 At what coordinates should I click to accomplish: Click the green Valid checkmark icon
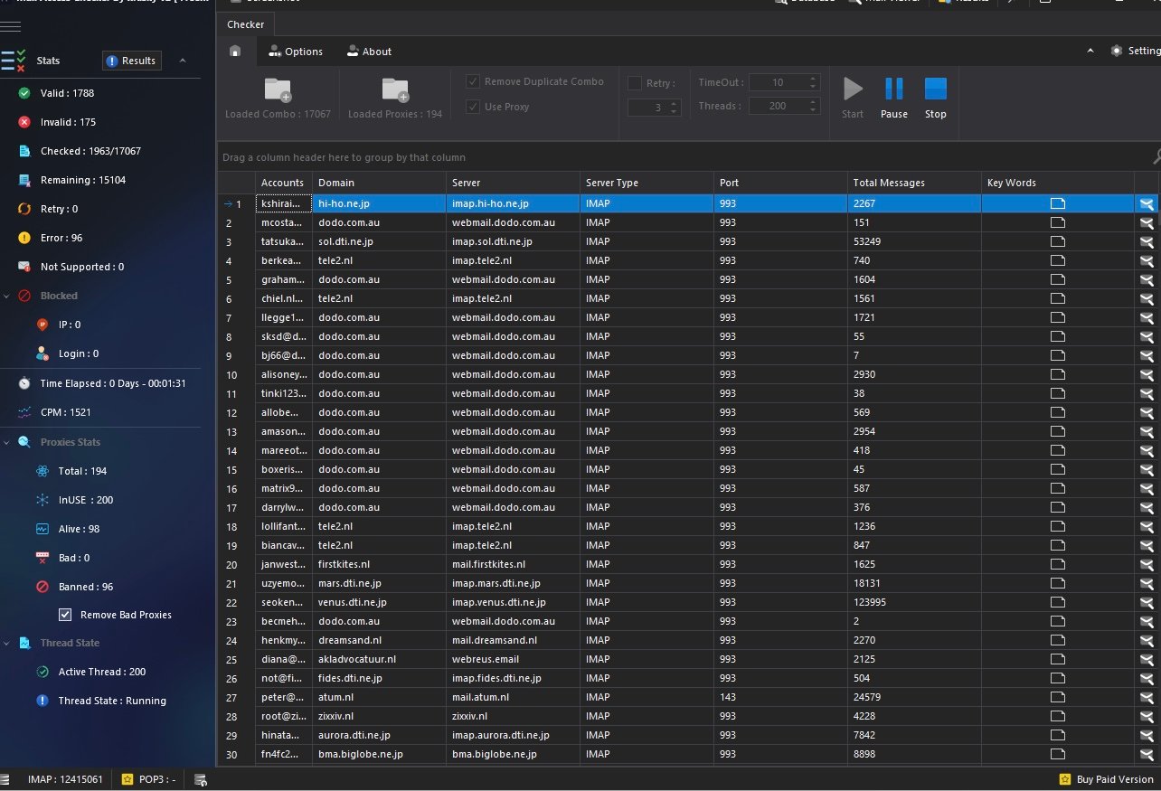tap(24, 93)
